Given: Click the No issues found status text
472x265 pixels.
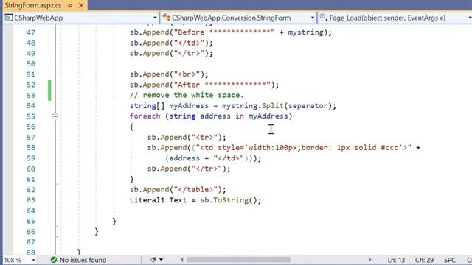Looking at the screenshot, I should point(83,260).
